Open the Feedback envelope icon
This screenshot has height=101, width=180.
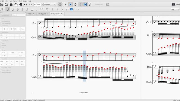pyautogui.click(x=173, y=4)
